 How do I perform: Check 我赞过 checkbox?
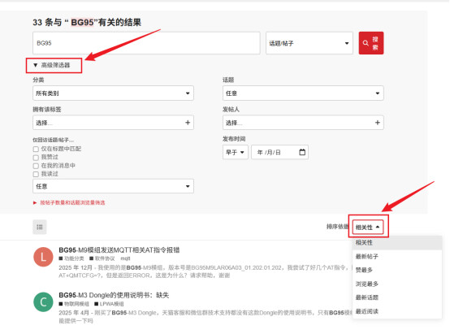[x=36, y=158]
